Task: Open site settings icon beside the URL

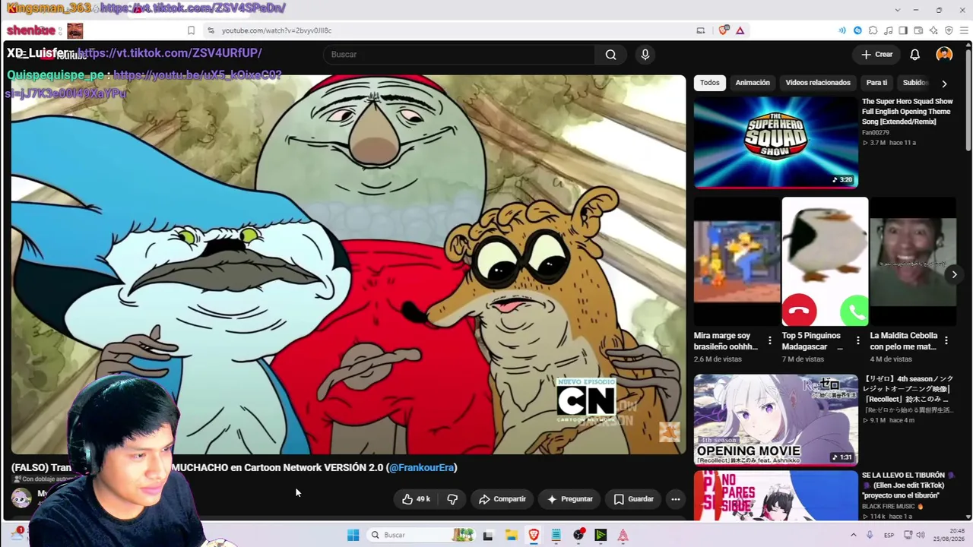Action: pos(211,30)
